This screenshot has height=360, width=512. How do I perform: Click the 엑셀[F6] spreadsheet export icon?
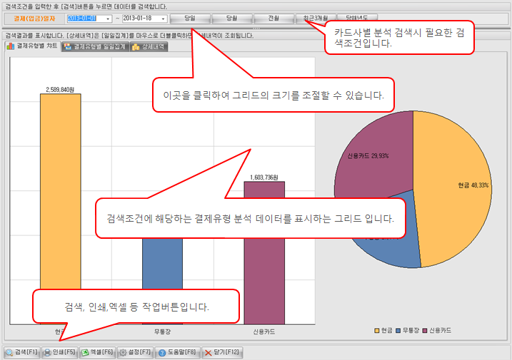[x=85, y=352]
